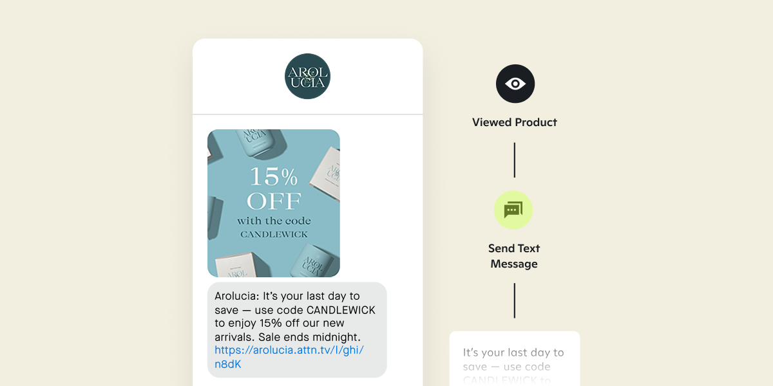Click "It's your last day to" preview text
This screenshot has width=773, height=386.
click(513, 353)
